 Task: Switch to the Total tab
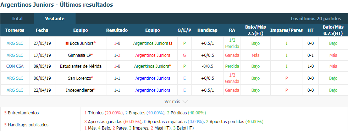coord(17,19)
